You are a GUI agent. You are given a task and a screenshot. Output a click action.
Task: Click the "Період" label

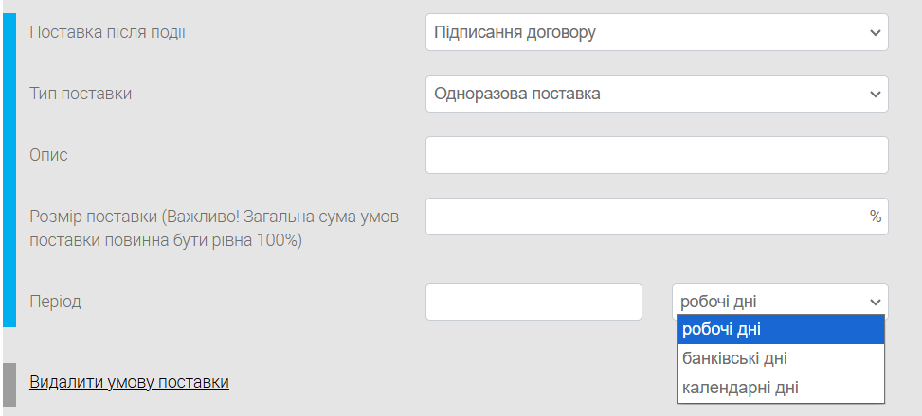coord(56,302)
